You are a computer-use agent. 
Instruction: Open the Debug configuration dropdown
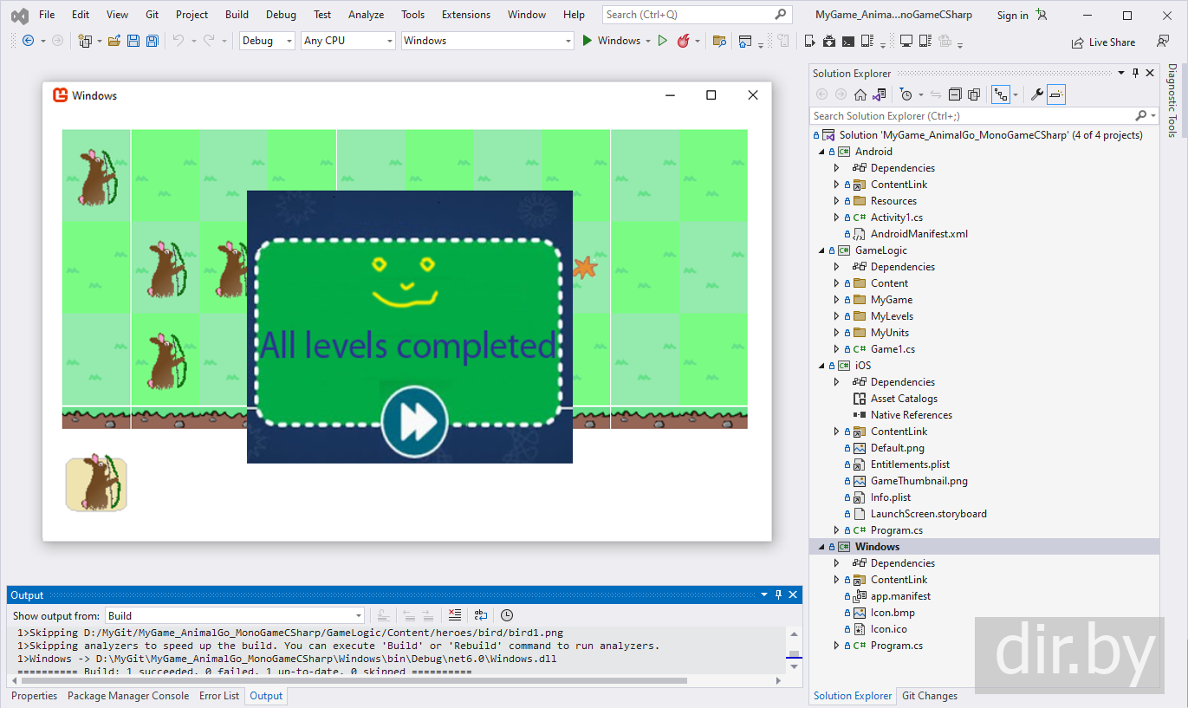click(x=267, y=41)
